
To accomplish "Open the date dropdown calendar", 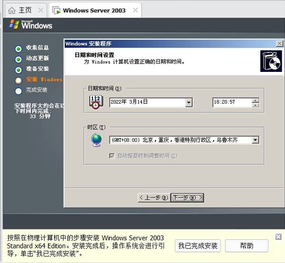I will (189, 103).
